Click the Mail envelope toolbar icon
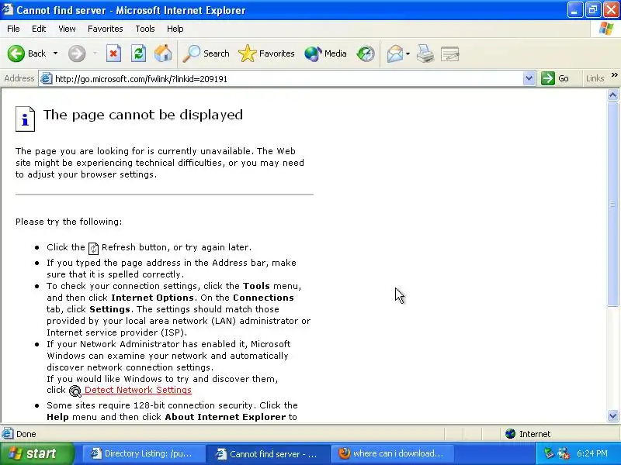The image size is (621, 465). pos(395,53)
